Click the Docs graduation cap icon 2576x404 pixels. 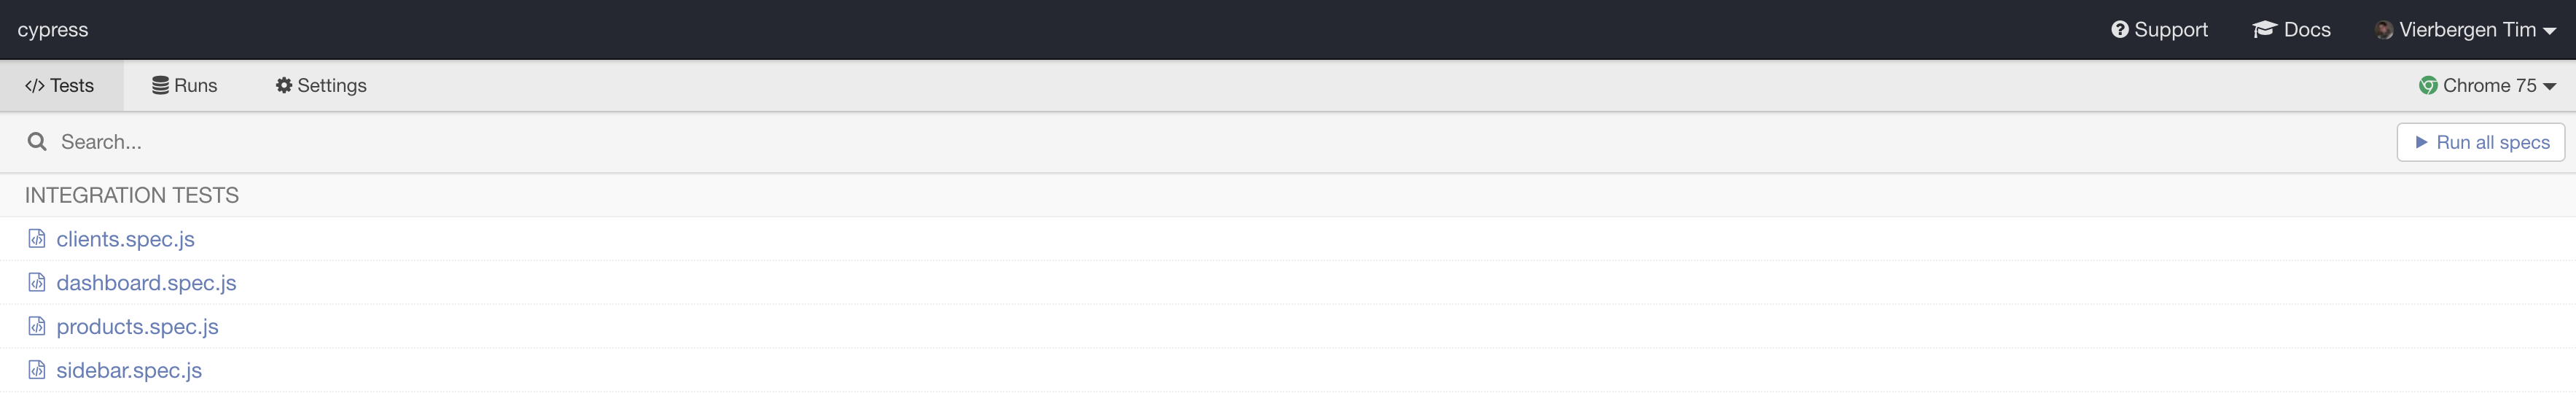[2264, 30]
